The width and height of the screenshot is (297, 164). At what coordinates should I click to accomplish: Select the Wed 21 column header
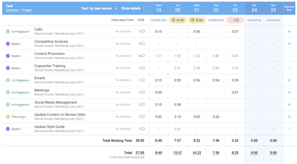[x=197, y=8]
